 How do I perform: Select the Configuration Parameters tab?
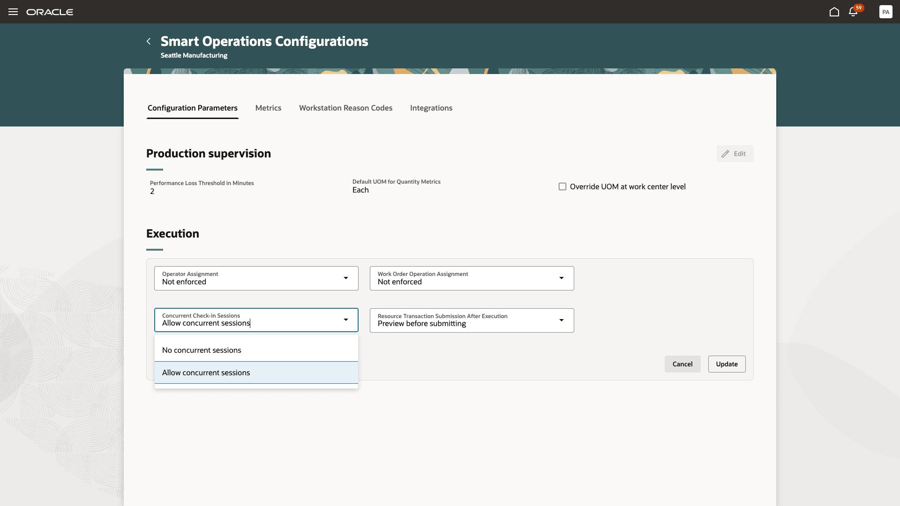(192, 108)
